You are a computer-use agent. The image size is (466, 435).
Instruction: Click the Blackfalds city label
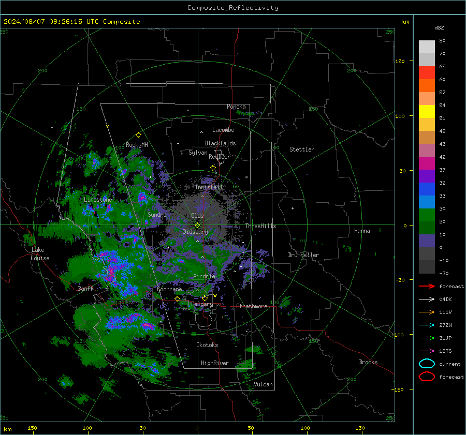[x=220, y=143]
